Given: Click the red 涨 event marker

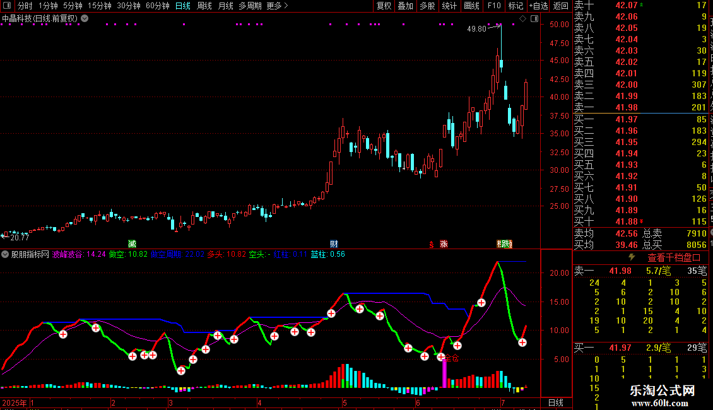Looking at the screenshot, I should point(444,244).
